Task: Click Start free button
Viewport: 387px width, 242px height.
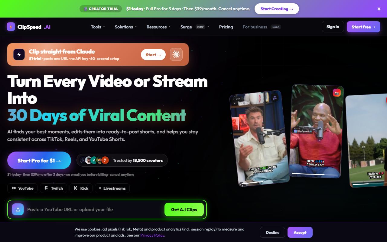Action: (x=363, y=27)
